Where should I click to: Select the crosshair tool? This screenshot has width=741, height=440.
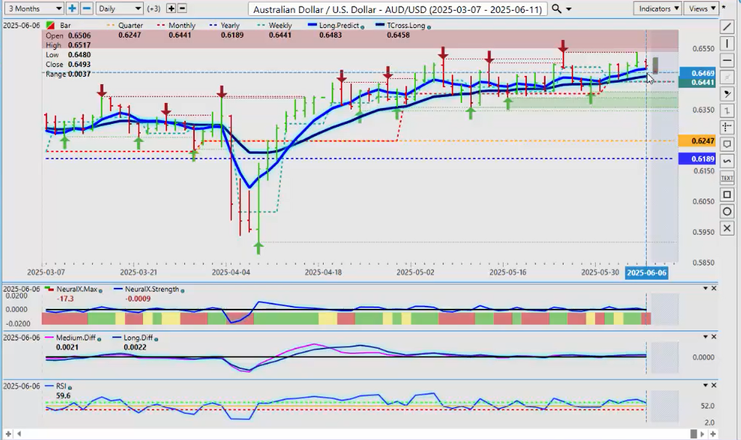[726, 128]
